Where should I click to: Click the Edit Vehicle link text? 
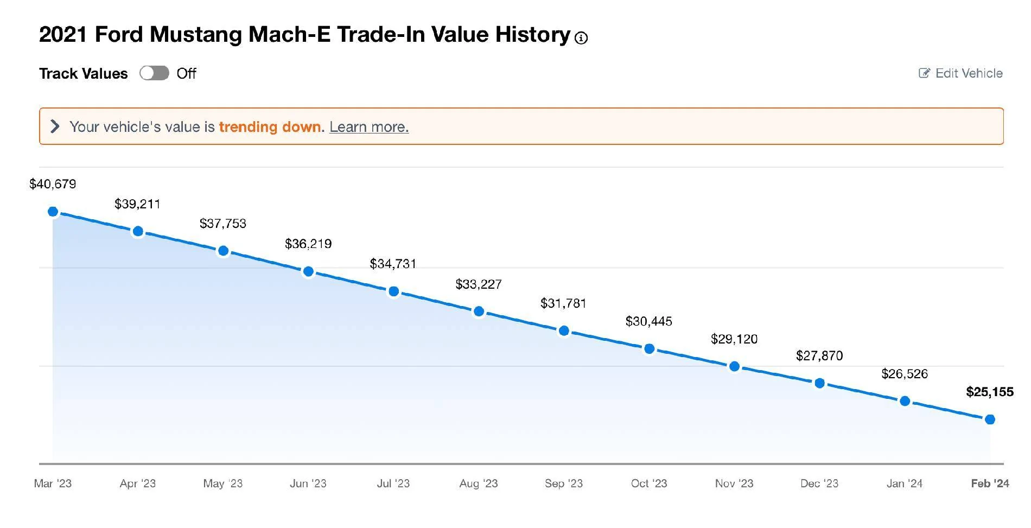969,73
